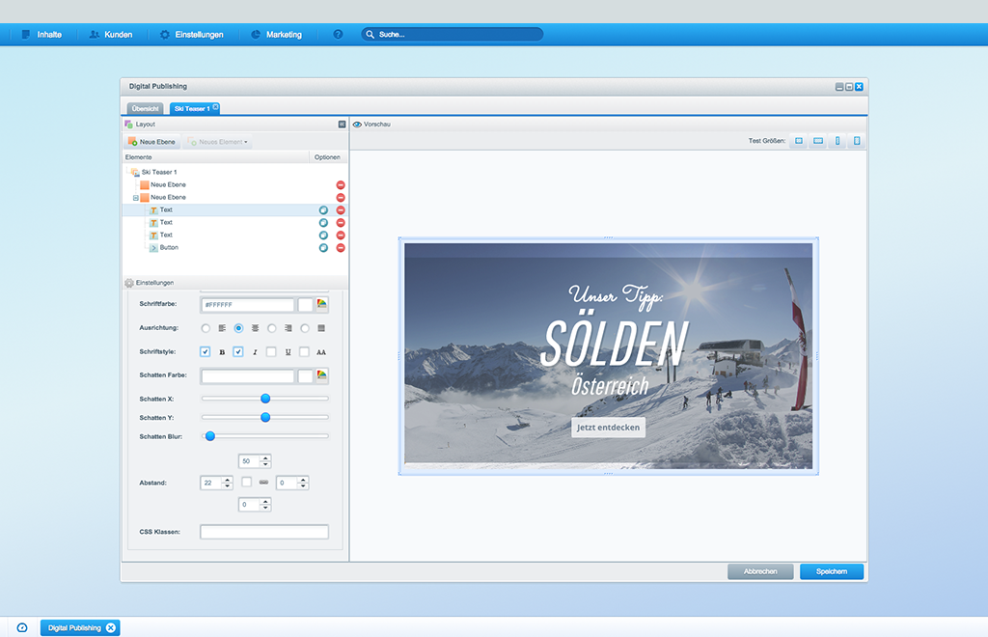Click the Schatten Y slider handle

265,417
